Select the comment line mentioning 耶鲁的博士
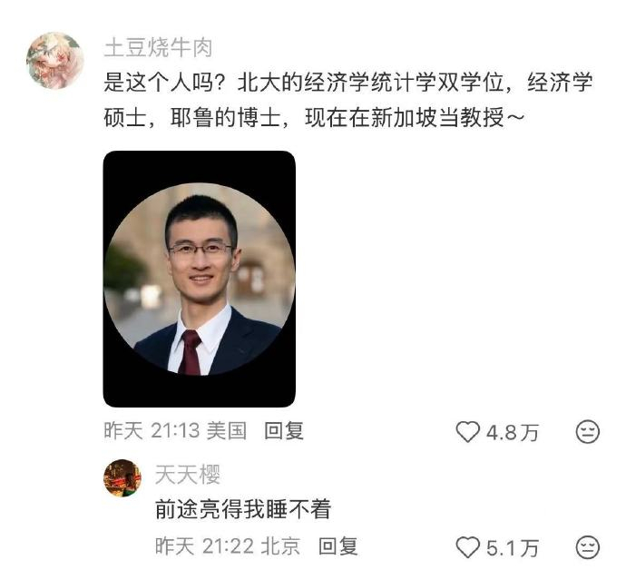This screenshot has width=626, height=570. (313, 118)
